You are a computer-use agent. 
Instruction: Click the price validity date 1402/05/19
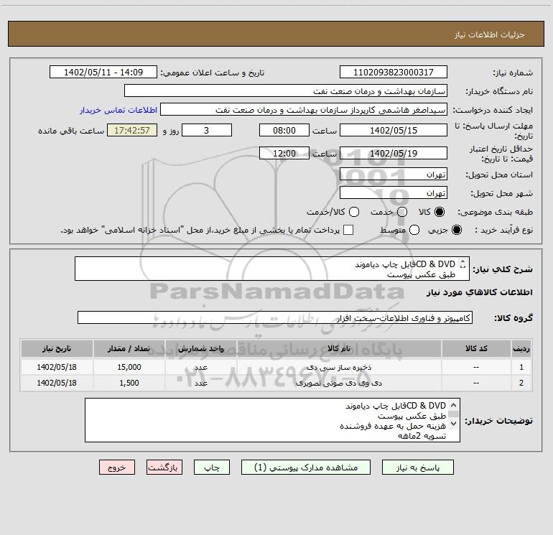pos(394,153)
